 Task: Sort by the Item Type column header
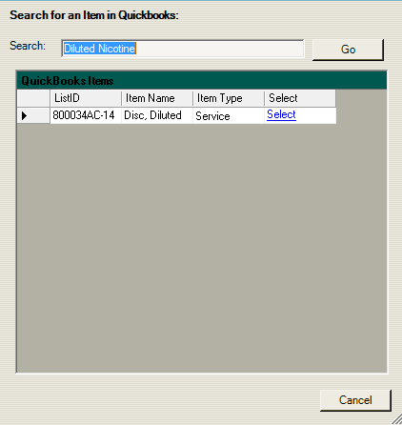point(229,98)
